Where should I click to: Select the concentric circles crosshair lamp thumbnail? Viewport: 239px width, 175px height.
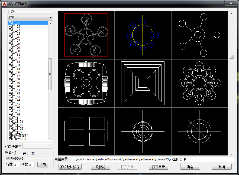tap(143, 131)
